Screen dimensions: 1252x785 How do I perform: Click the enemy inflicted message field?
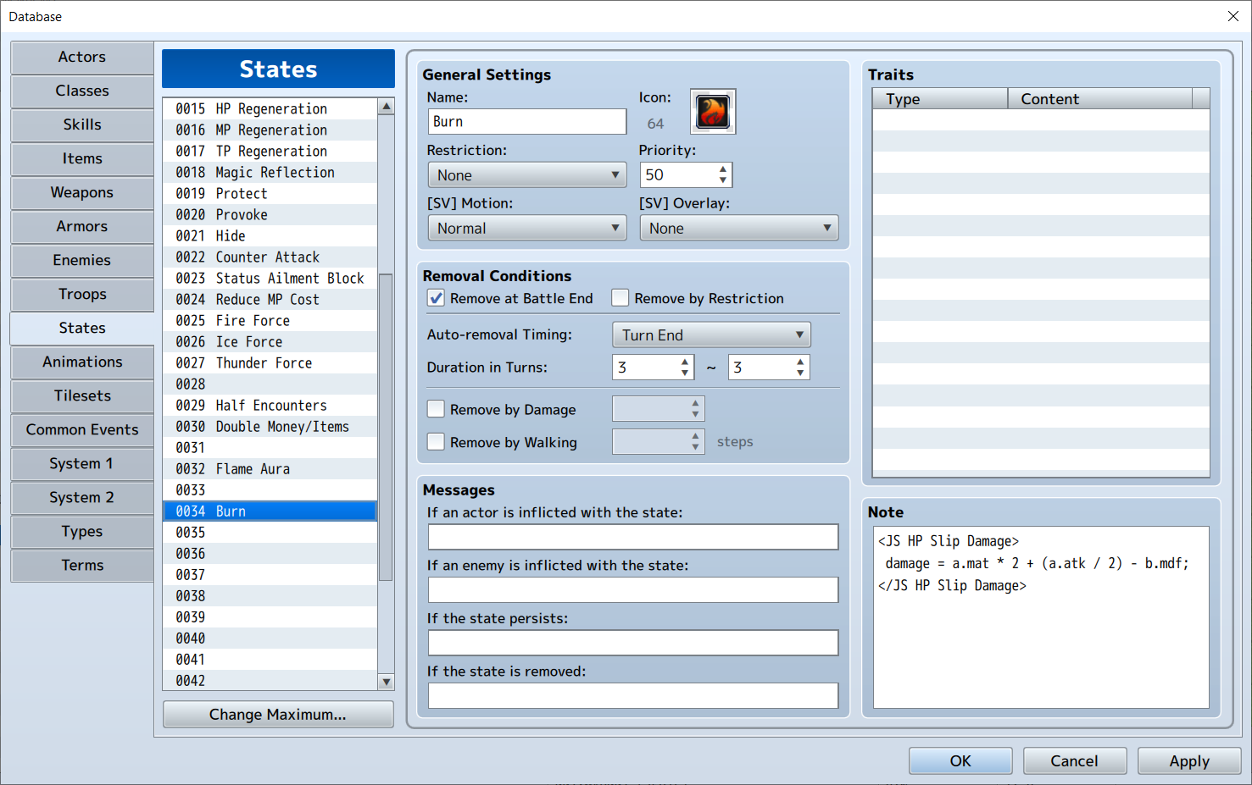pos(633,590)
